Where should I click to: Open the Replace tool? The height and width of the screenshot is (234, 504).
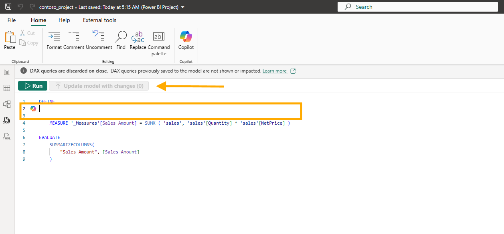(138, 40)
